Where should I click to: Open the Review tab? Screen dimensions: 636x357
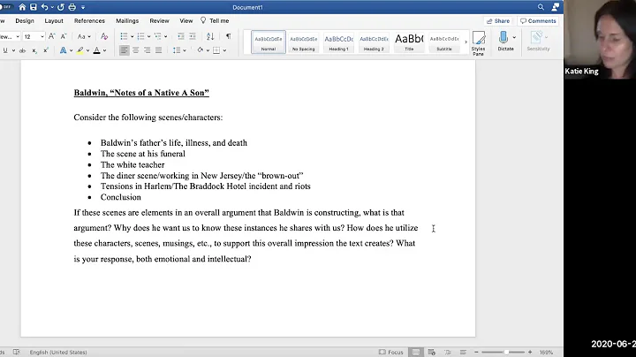tap(159, 20)
